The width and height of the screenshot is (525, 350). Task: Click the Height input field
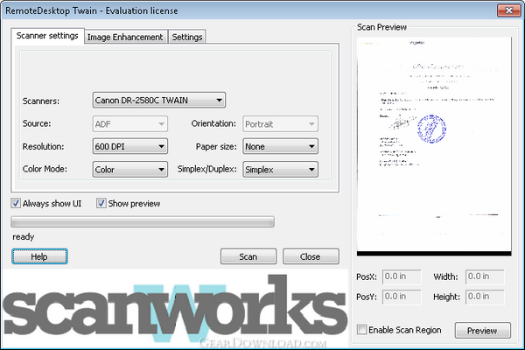pyautogui.click(x=485, y=297)
